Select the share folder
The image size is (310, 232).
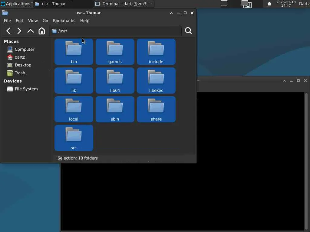(156, 109)
